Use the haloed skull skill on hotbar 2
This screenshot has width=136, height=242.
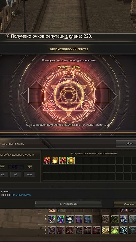[x=70, y=219]
